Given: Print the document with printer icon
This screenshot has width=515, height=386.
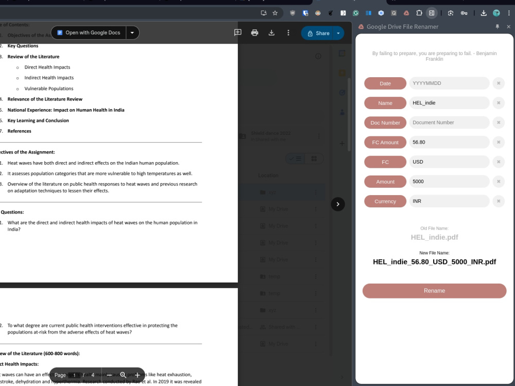Looking at the screenshot, I should (254, 32).
